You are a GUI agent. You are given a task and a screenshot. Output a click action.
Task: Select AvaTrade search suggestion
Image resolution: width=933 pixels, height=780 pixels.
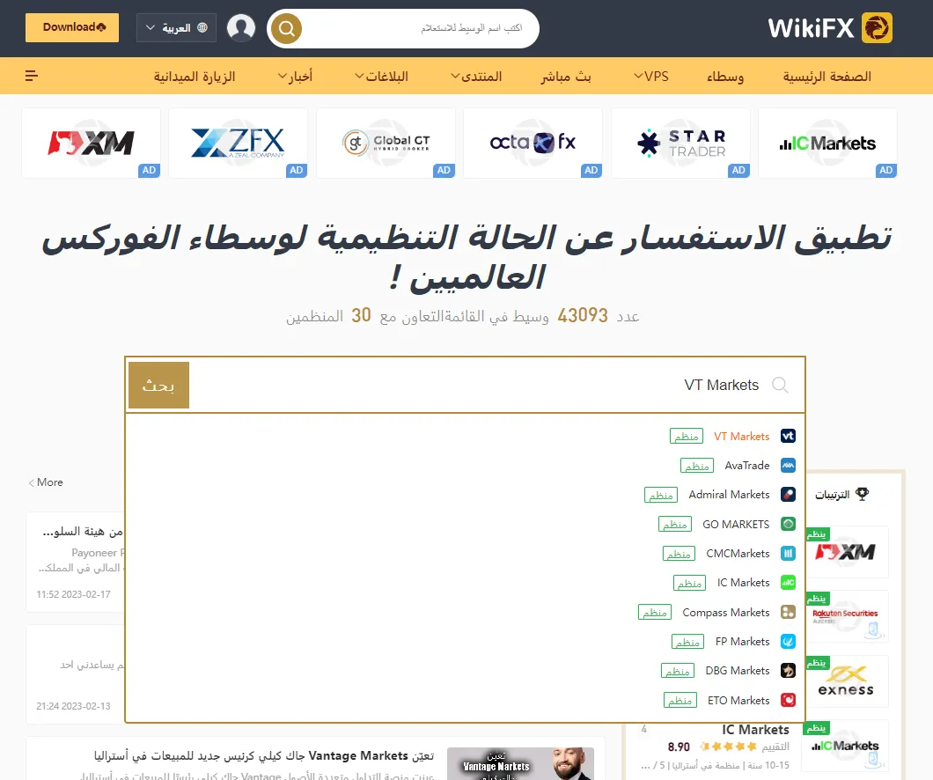746,465
